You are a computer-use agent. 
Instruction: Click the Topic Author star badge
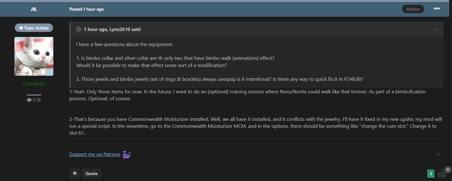click(34, 28)
